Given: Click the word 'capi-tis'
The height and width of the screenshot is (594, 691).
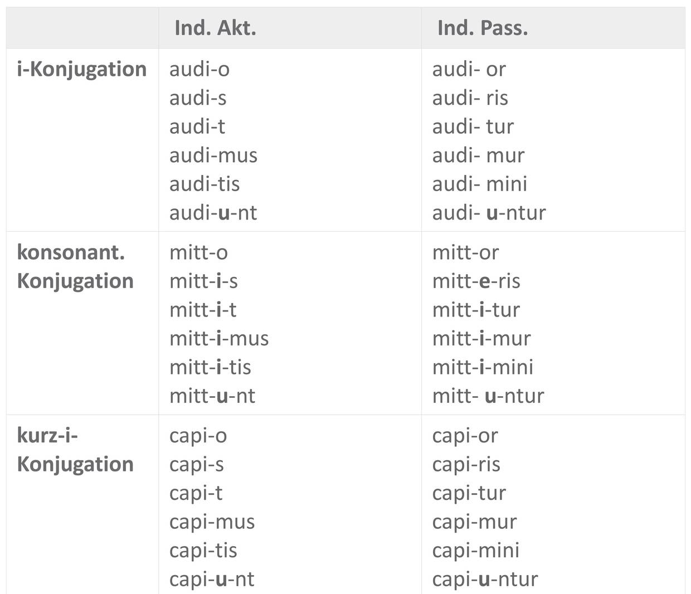Looking at the screenshot, I should (203, 551).
